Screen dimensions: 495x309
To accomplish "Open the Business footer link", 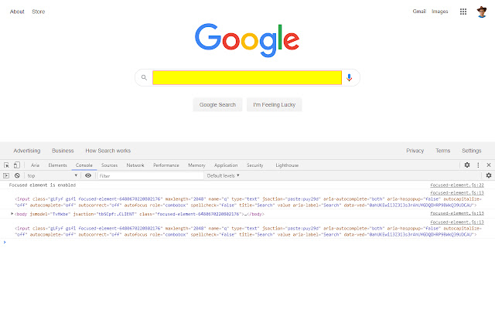I will coord(63,151).
